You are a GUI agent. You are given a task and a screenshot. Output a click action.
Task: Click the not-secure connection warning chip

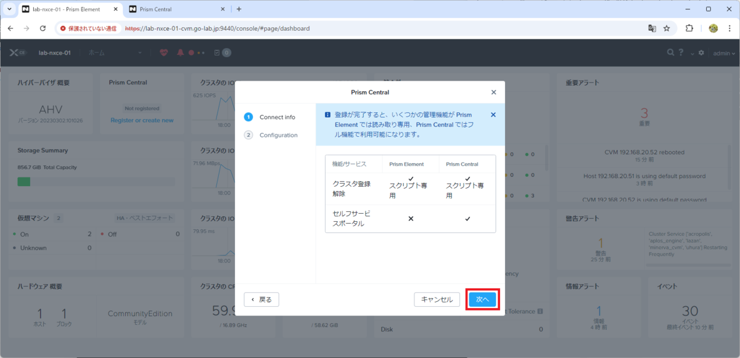(88, 28)
